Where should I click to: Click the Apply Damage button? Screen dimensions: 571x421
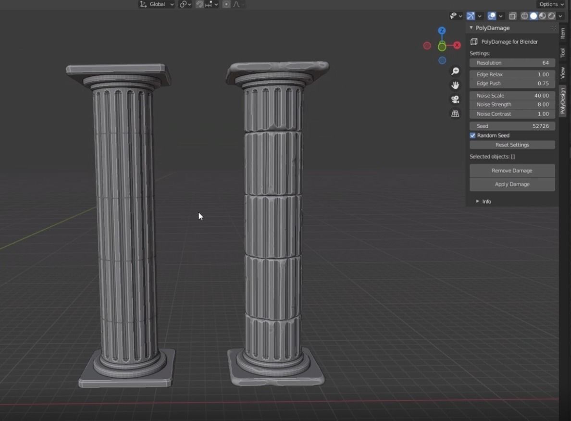(512, 184)
